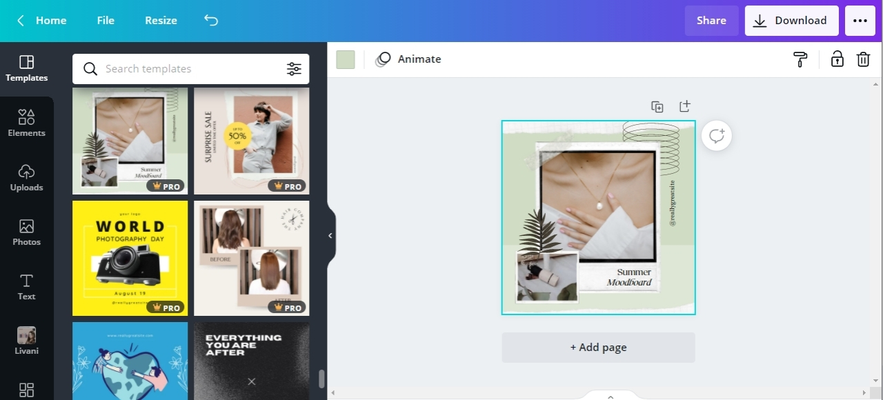Open the more options ellipsis menu
The height and width of the screenshot is (400, 883).
click(x=860, y=21)
